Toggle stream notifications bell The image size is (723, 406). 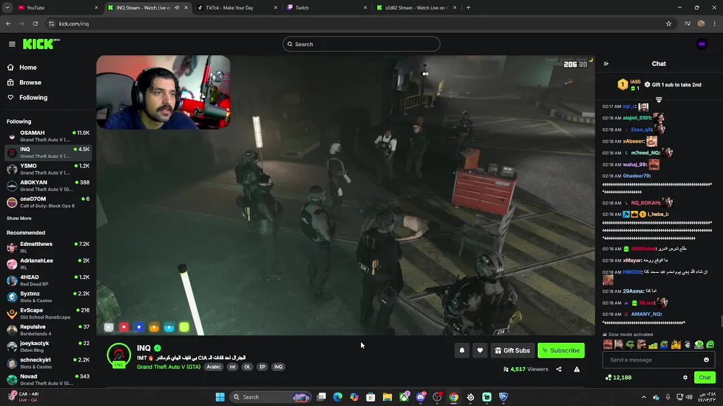tap(462, 350)
